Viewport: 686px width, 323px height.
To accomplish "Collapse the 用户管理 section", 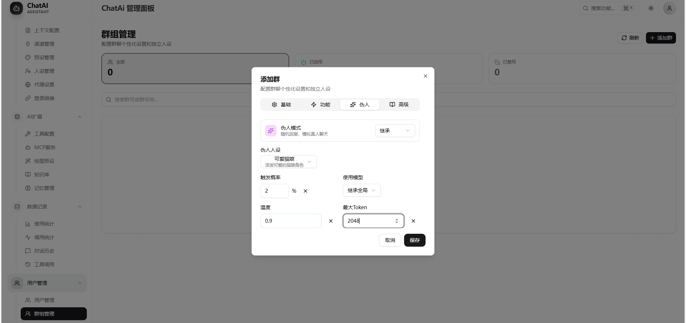I will 80,283.
